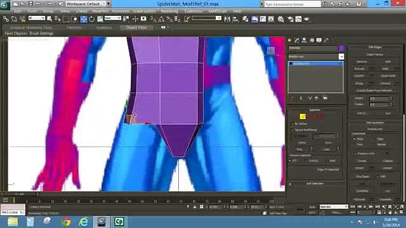Open the reference coordinate system View dropdown
The width and height of the screenshot is (406, 228).
click(x=113, y=18)
